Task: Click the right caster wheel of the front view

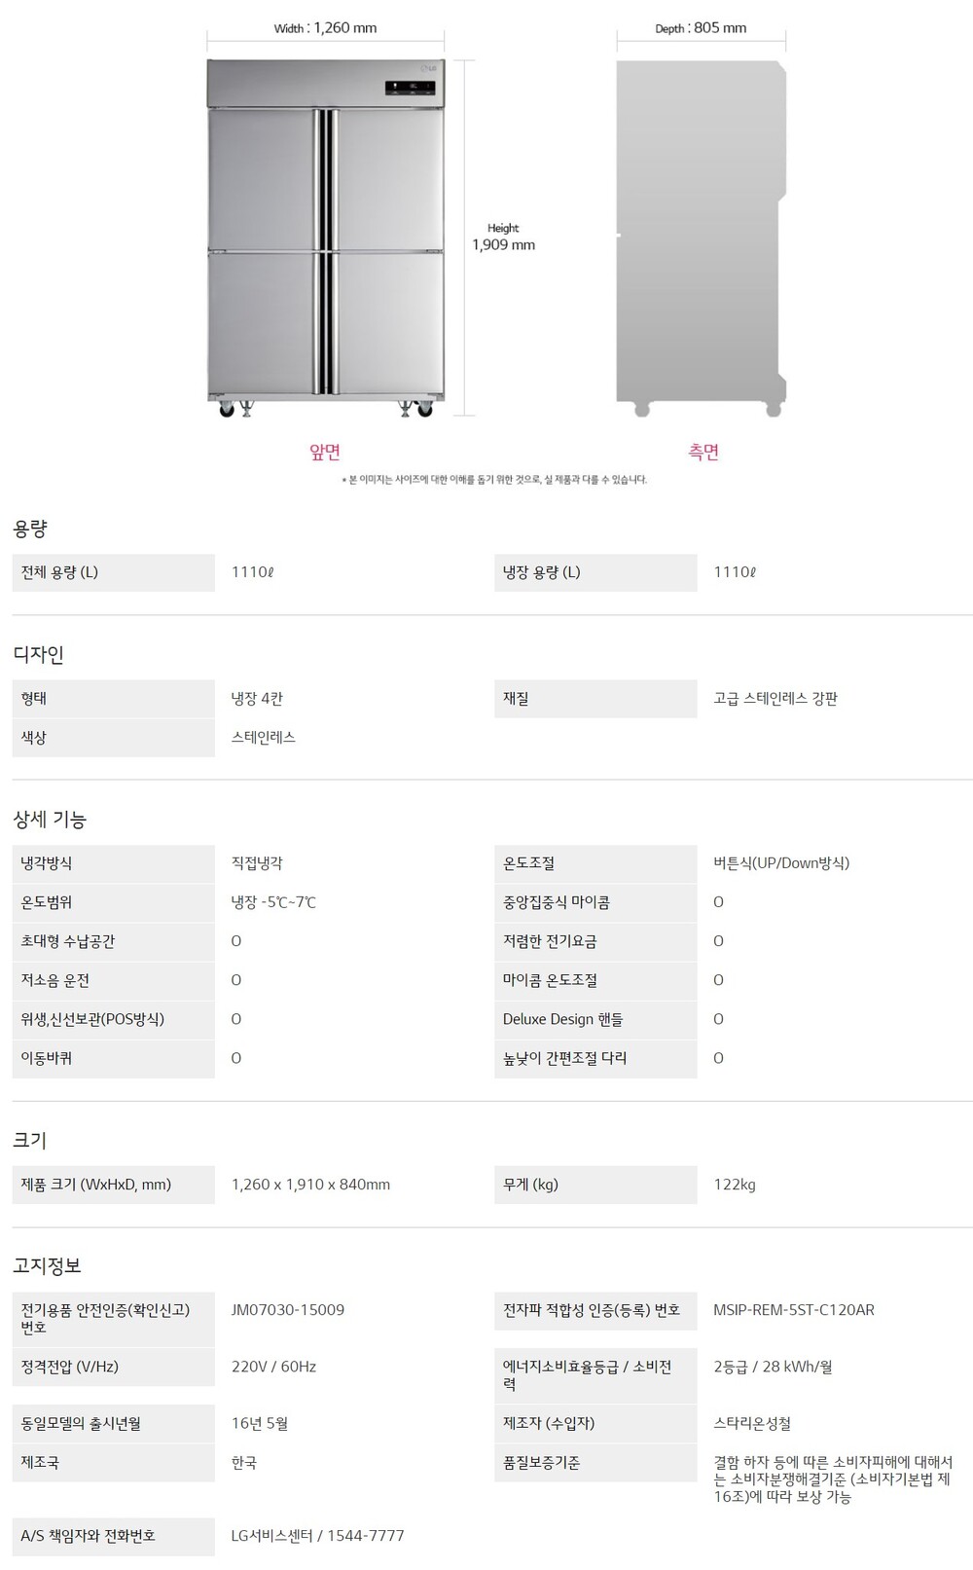Action: click(x=424, y=409)
